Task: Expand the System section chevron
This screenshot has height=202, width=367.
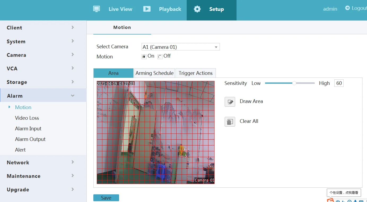Action: point(73,41)
